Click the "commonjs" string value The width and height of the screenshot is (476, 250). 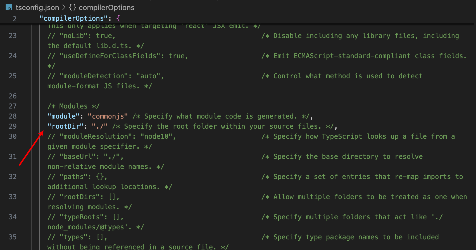point(108,116)
